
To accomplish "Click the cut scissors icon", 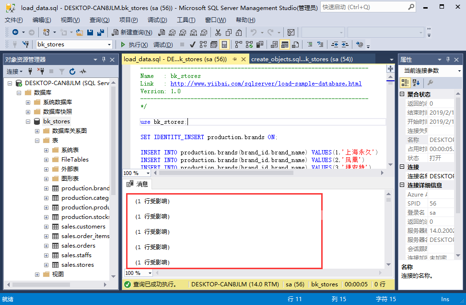I will click(218, 32).
